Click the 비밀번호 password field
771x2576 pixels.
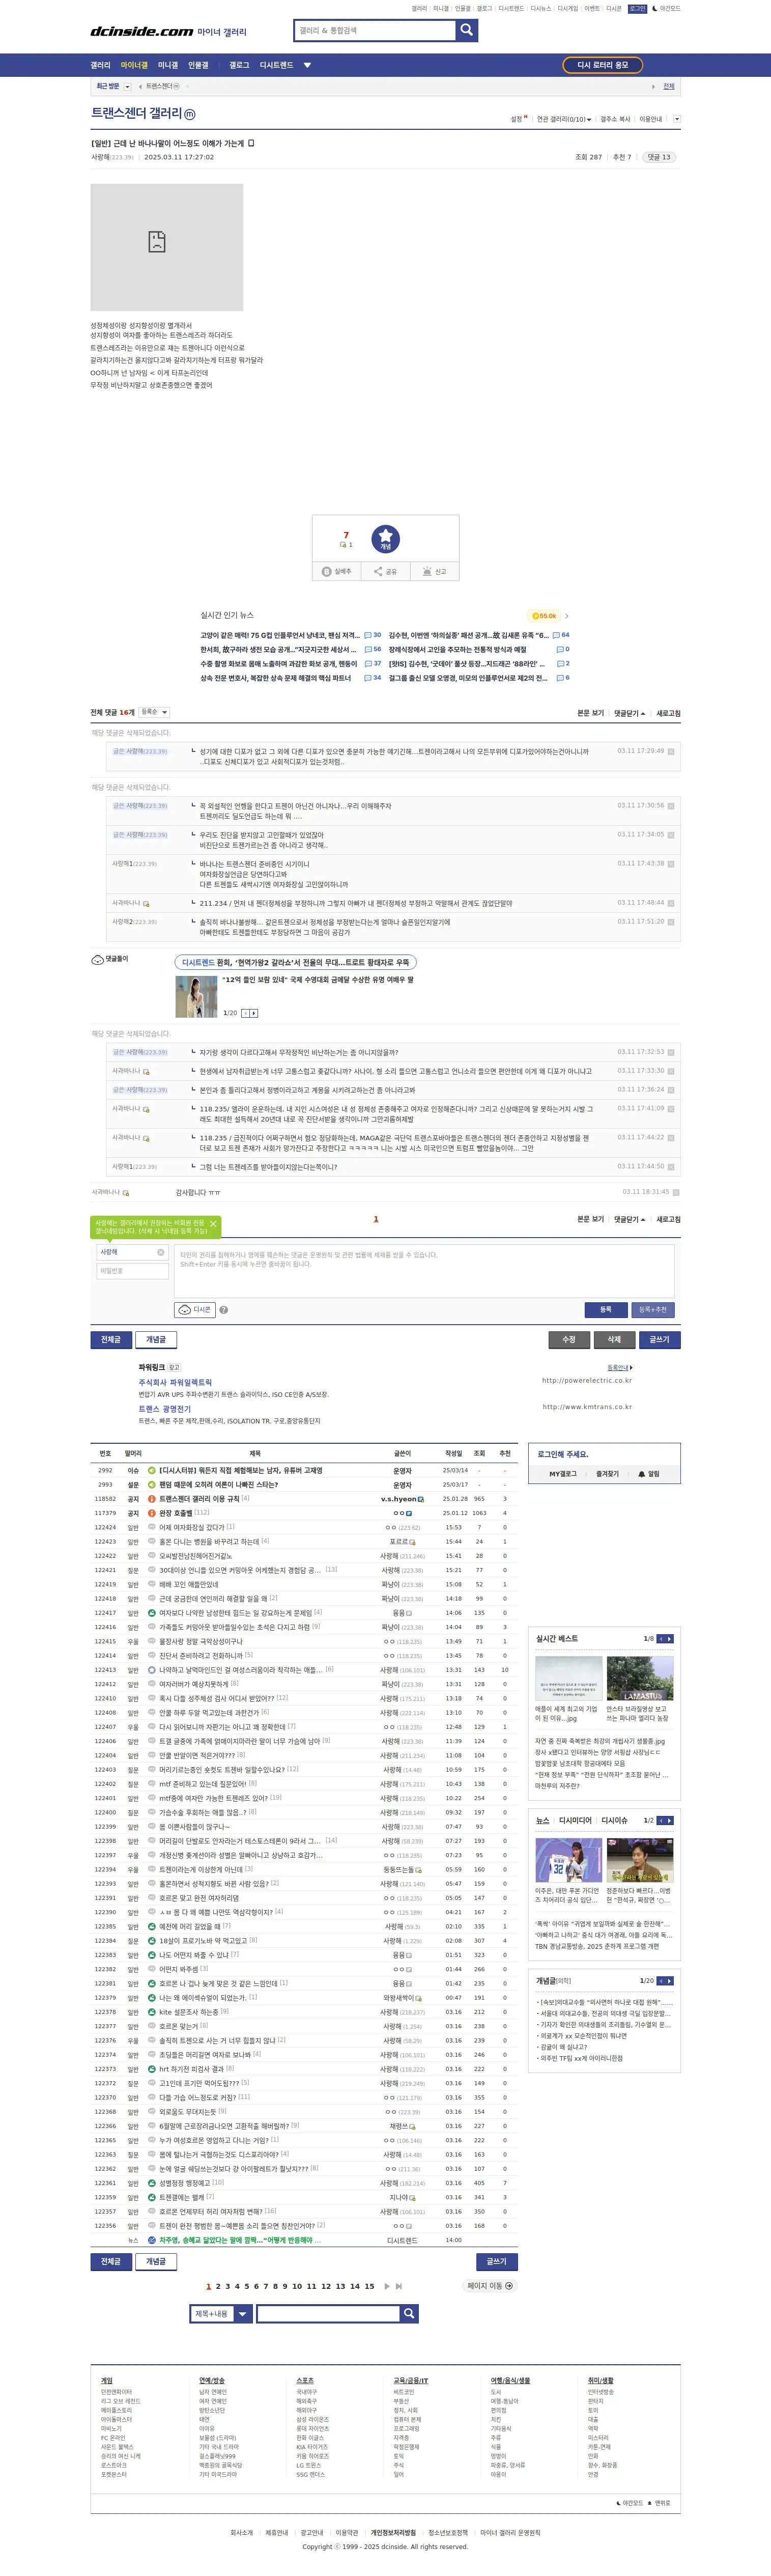(x=133, y=1271)
